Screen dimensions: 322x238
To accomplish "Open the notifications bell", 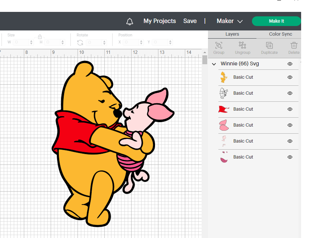I will (x=130, y=21).
